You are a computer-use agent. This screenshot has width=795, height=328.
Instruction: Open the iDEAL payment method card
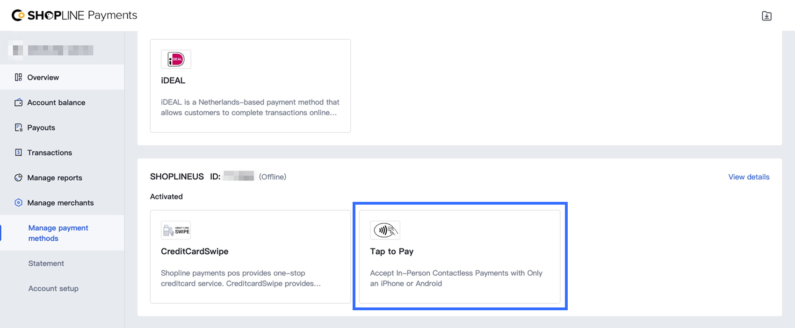pos(250,86)
